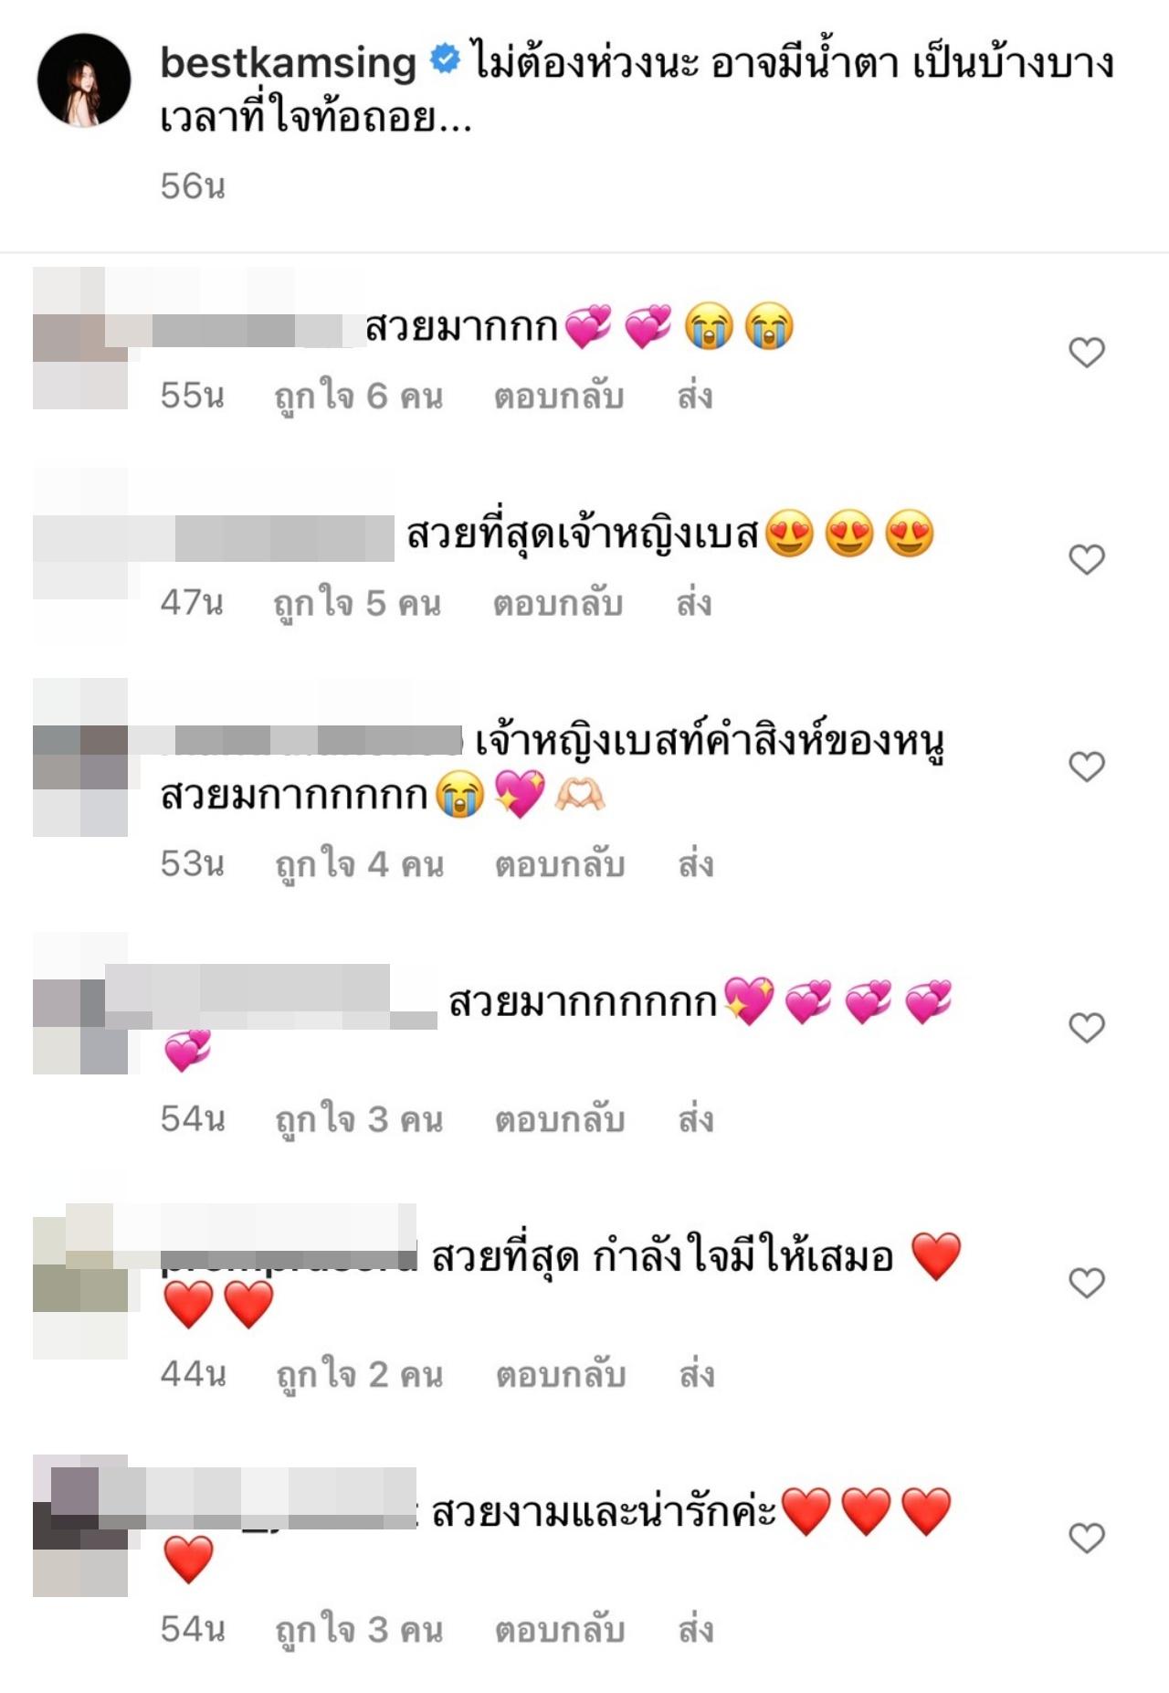This screenshot has width=1169, height=1693.
Task: Reply to the last 54น comment
Action: pyautogui.click(x=560, y=1629)
